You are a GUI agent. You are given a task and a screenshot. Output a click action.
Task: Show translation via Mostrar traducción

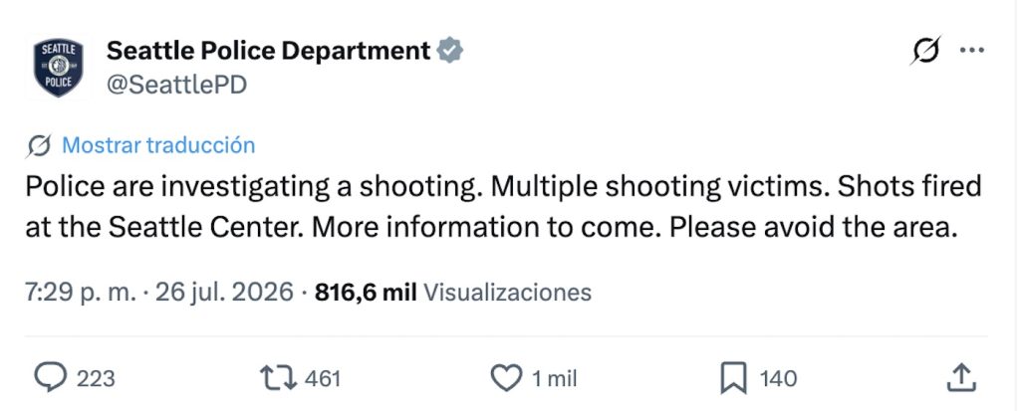(x=158, y=145)
